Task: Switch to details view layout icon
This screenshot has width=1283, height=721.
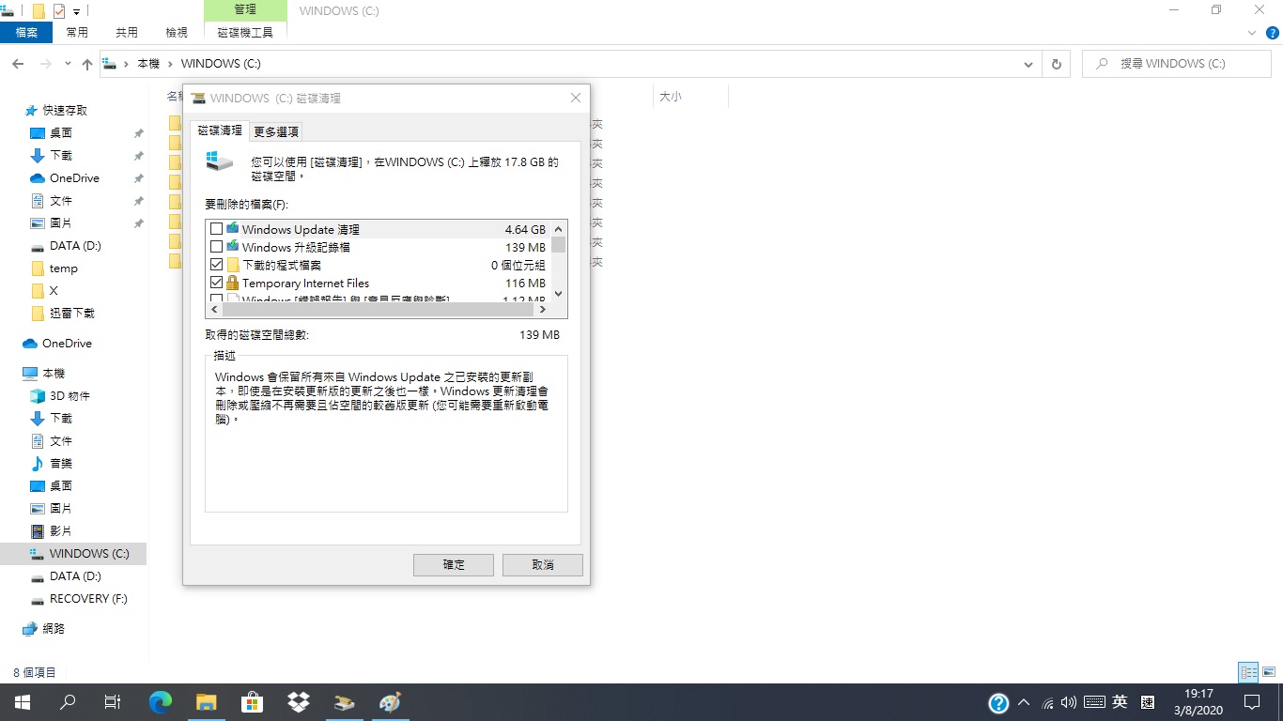Action: click(1248, 672)
